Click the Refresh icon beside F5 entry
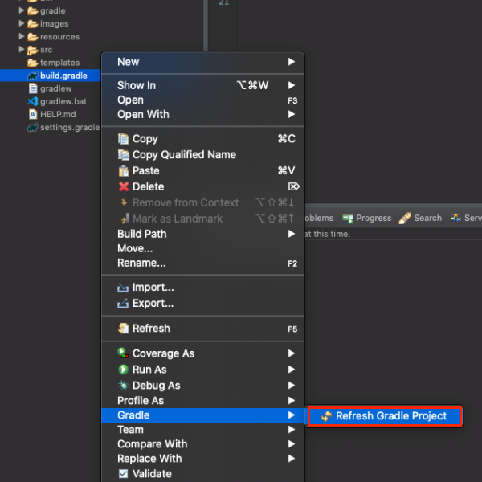 tap(123, 329)
